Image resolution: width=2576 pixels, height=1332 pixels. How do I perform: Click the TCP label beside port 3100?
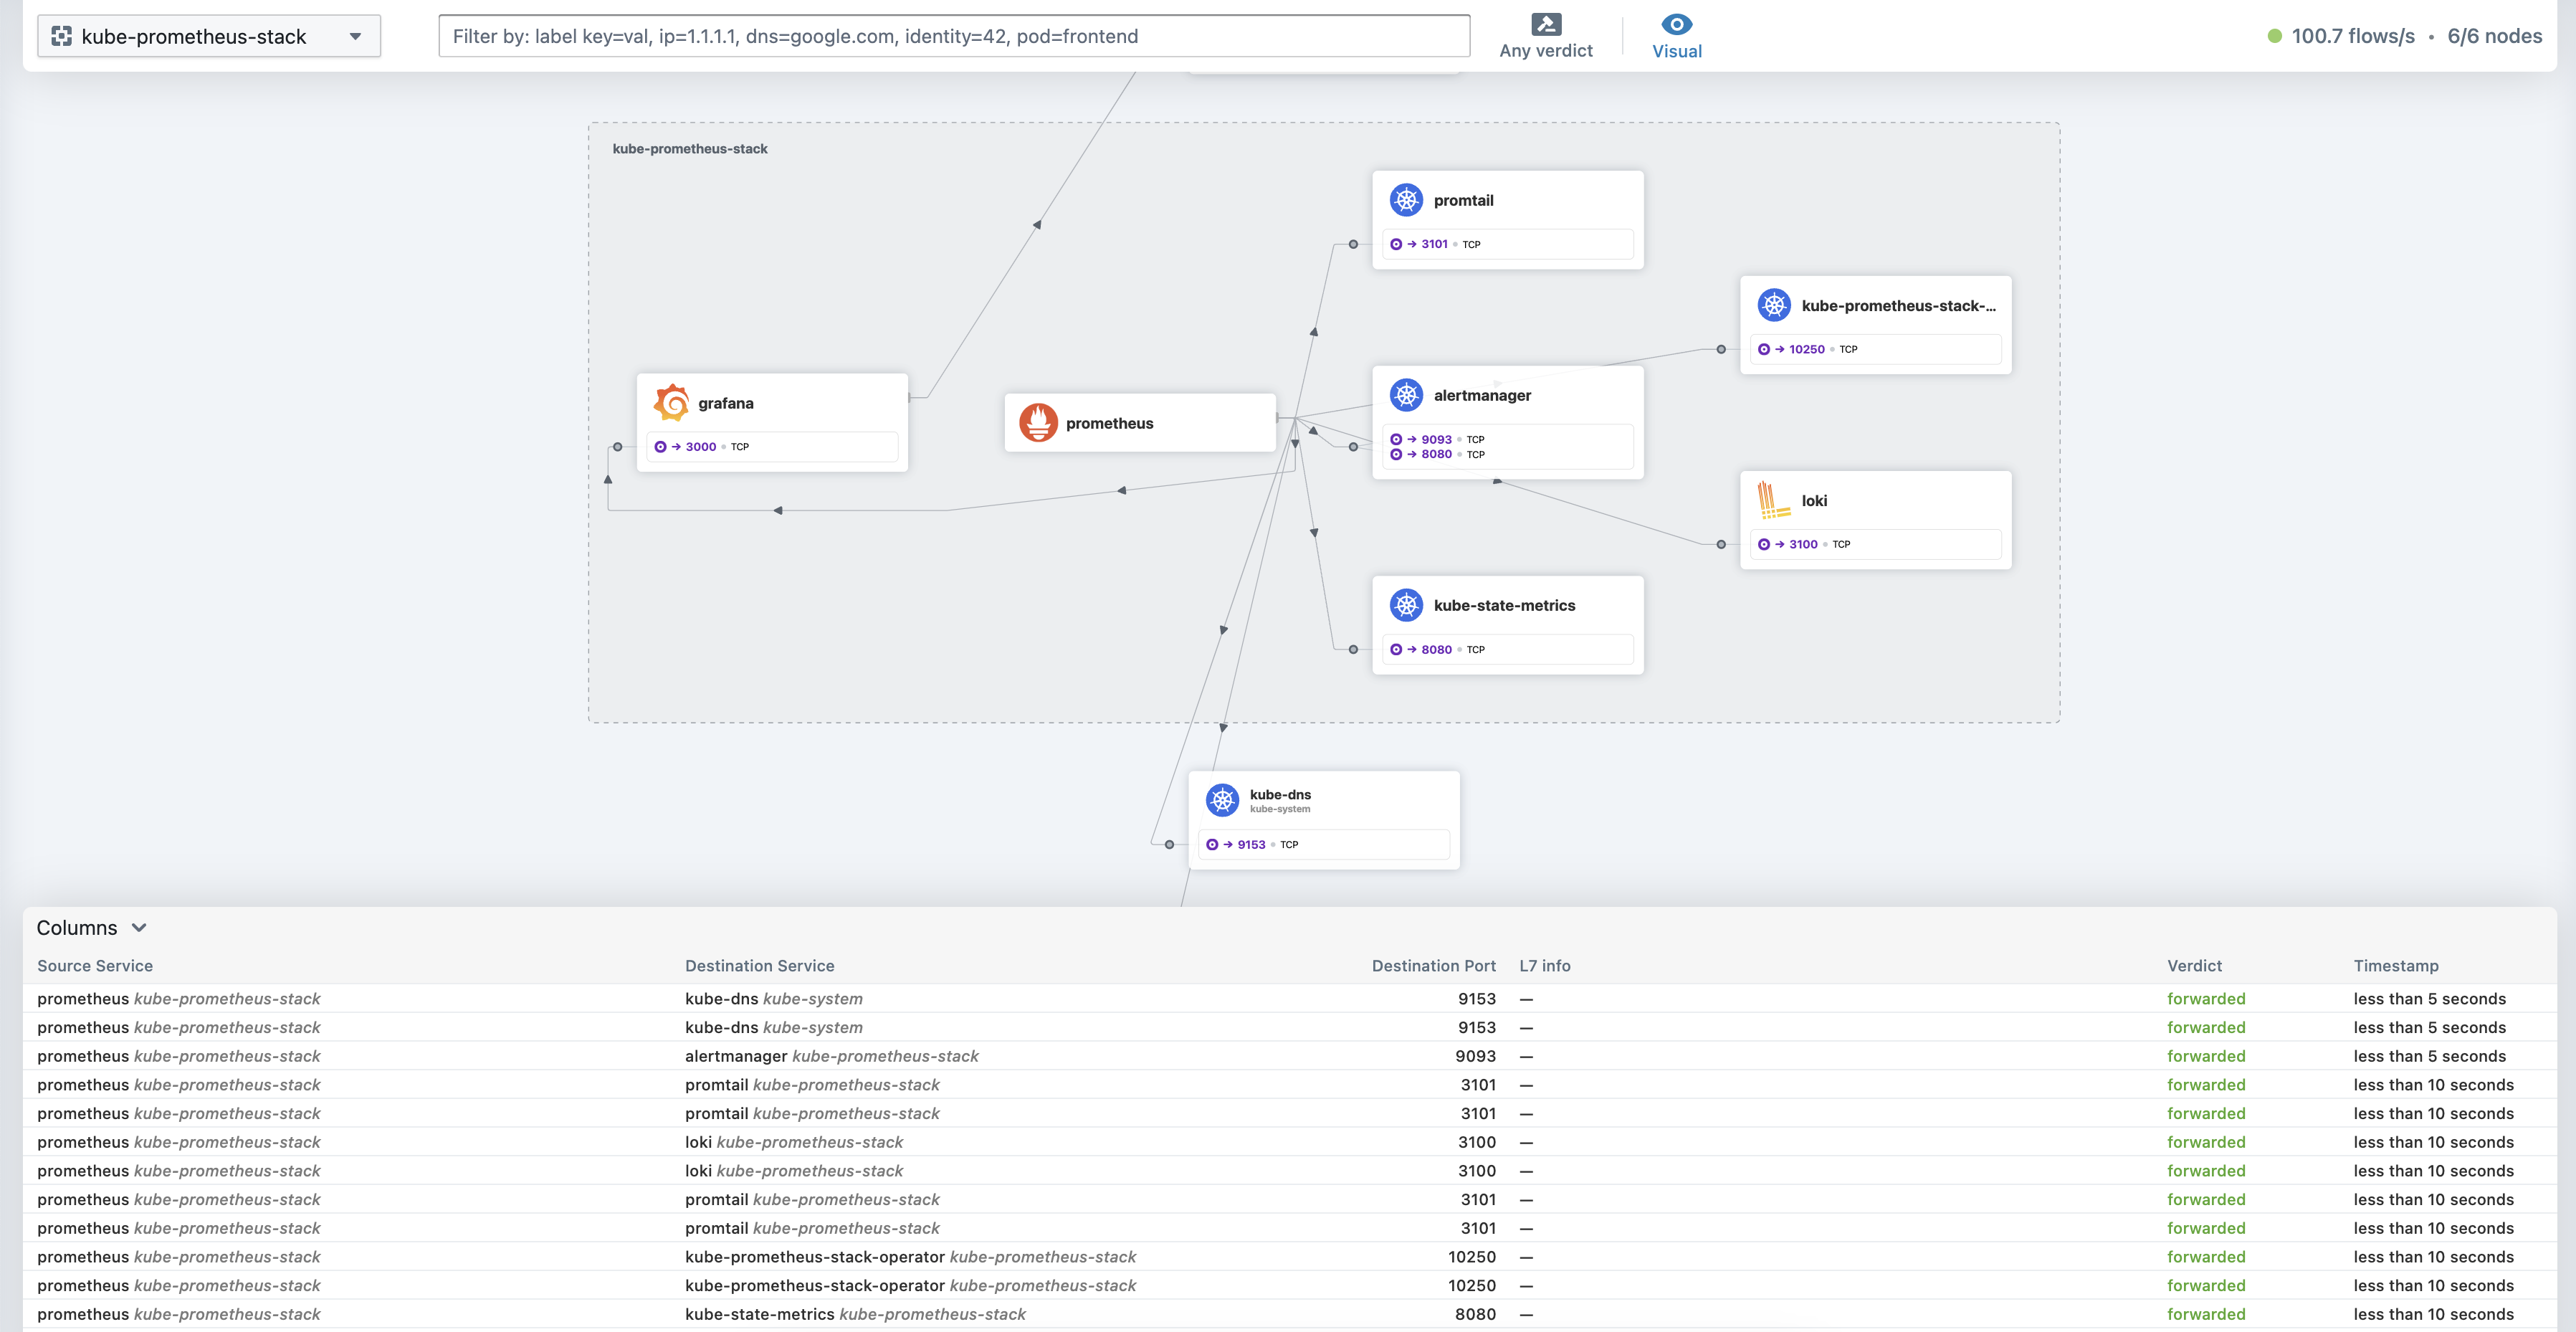click(x=1841, y=545)
